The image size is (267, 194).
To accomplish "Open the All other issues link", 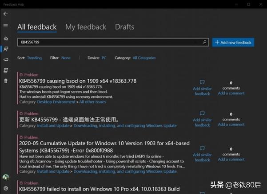I will [x=93, y=102].
